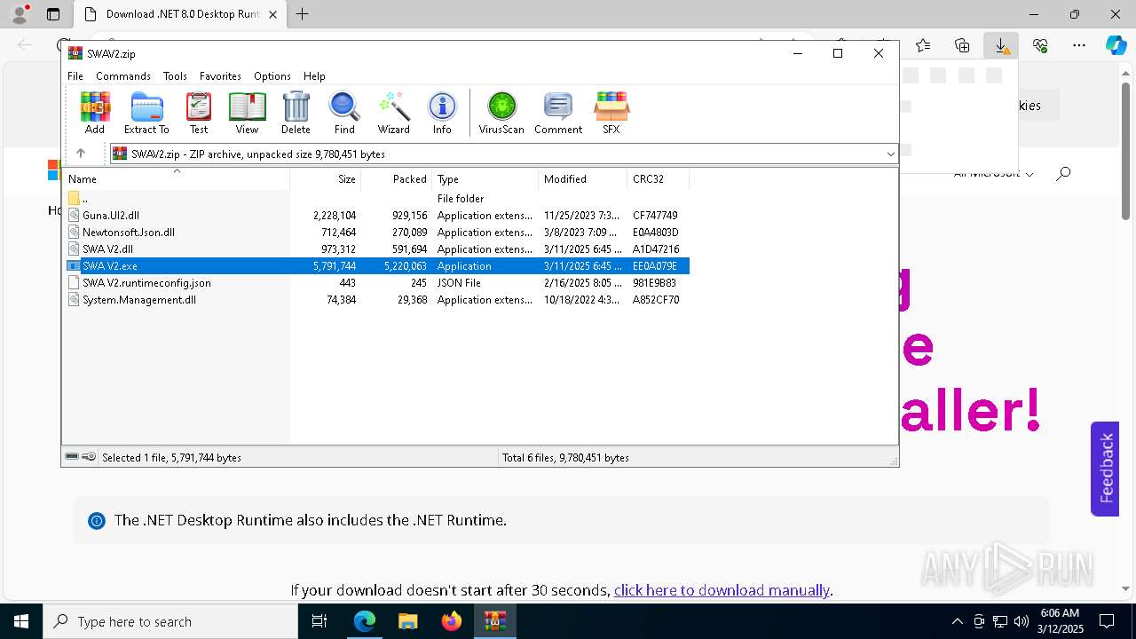The width and height of the screenshot is (1136, 639).
Task: Open the Help menu
Action: (314, 76)
